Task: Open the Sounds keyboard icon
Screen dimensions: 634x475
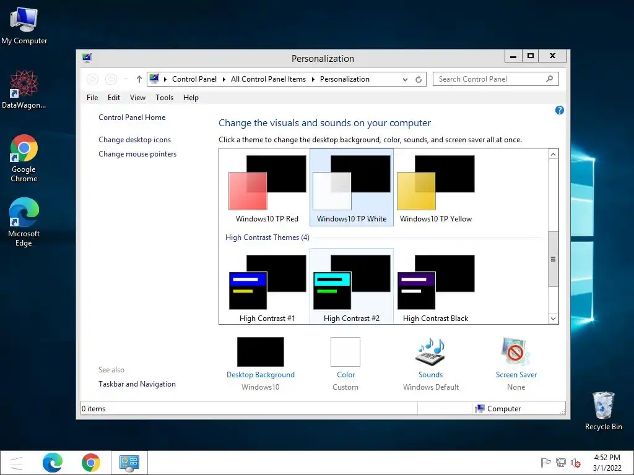Action: coord(431,352)
